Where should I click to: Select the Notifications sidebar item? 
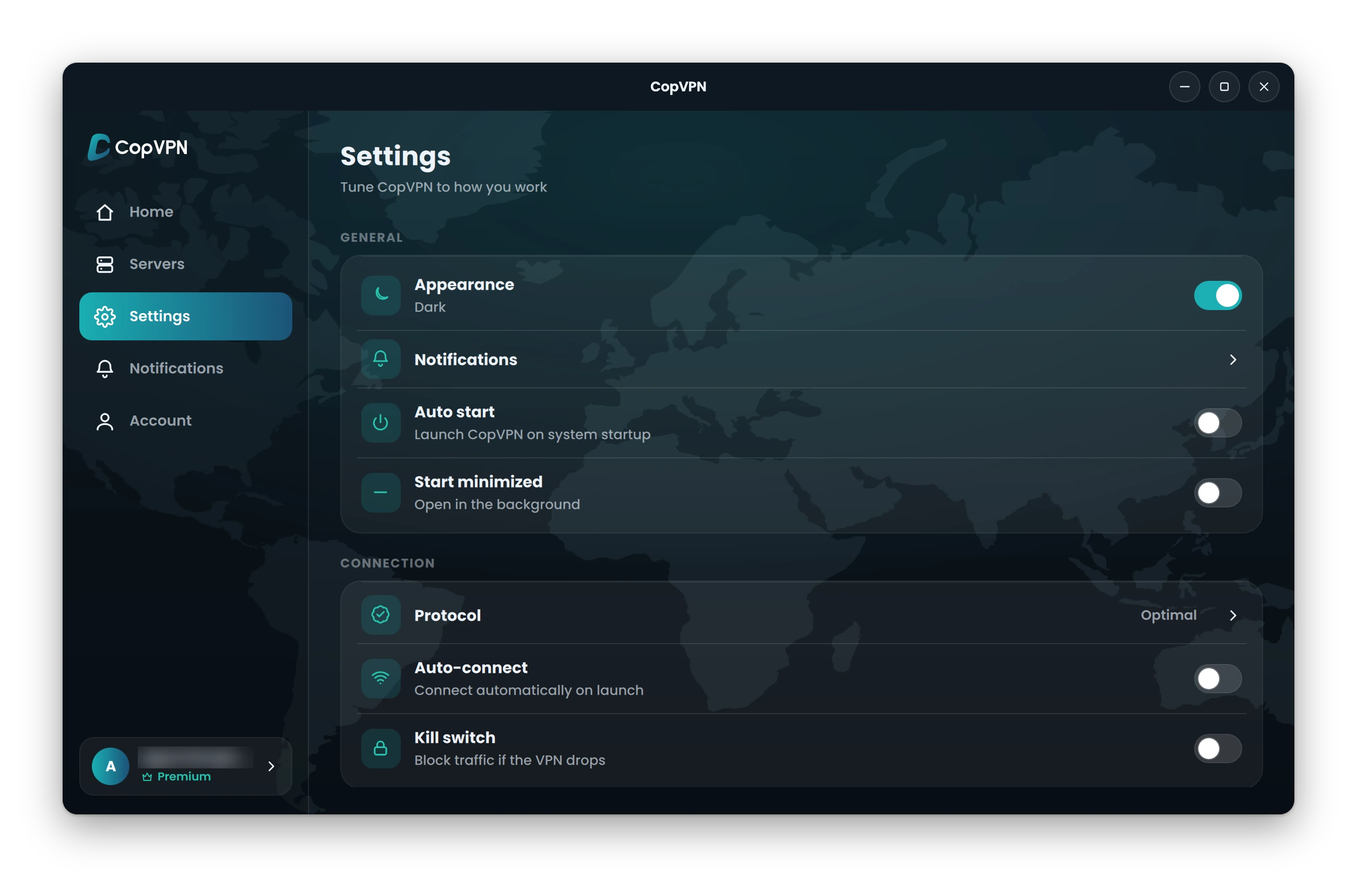[186, 369]
